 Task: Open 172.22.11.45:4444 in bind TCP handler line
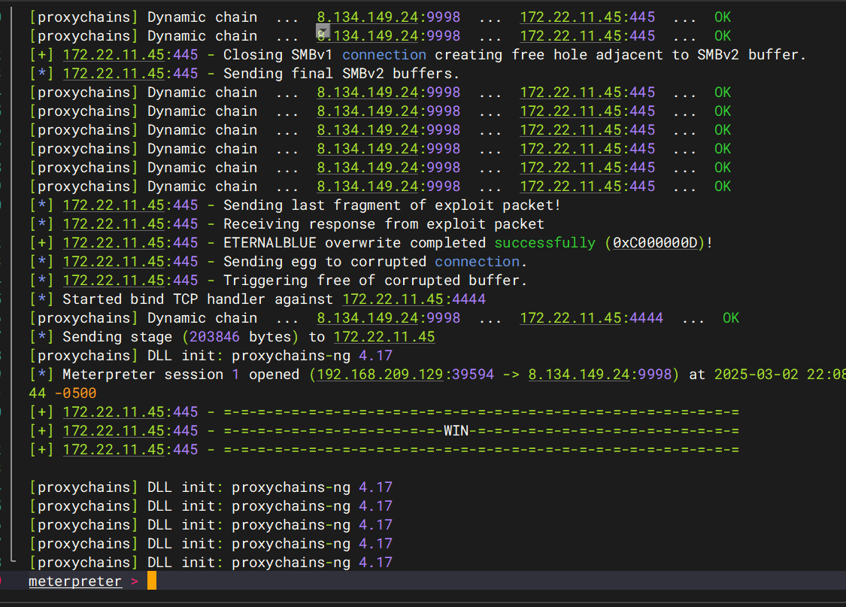tap(414, 299)
